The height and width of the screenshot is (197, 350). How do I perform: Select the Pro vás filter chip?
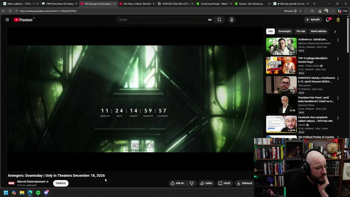point(301,31)
